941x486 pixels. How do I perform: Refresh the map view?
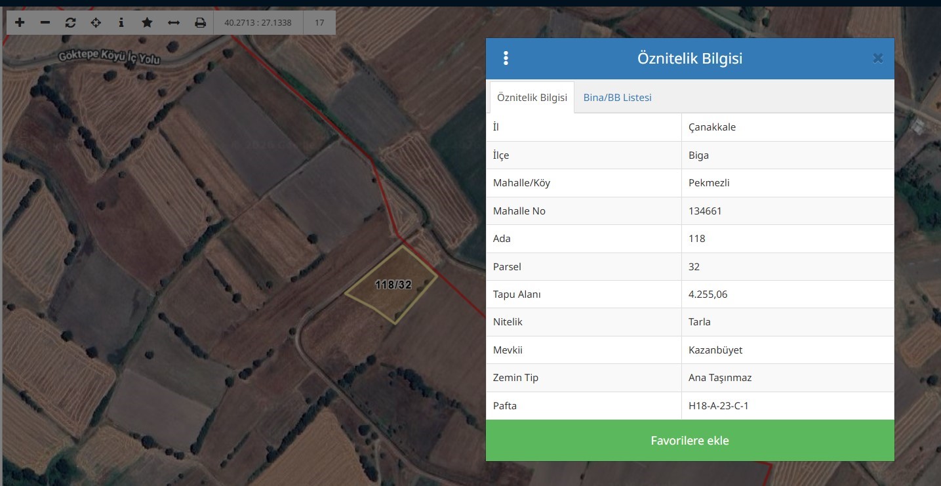tap(71, 22)
